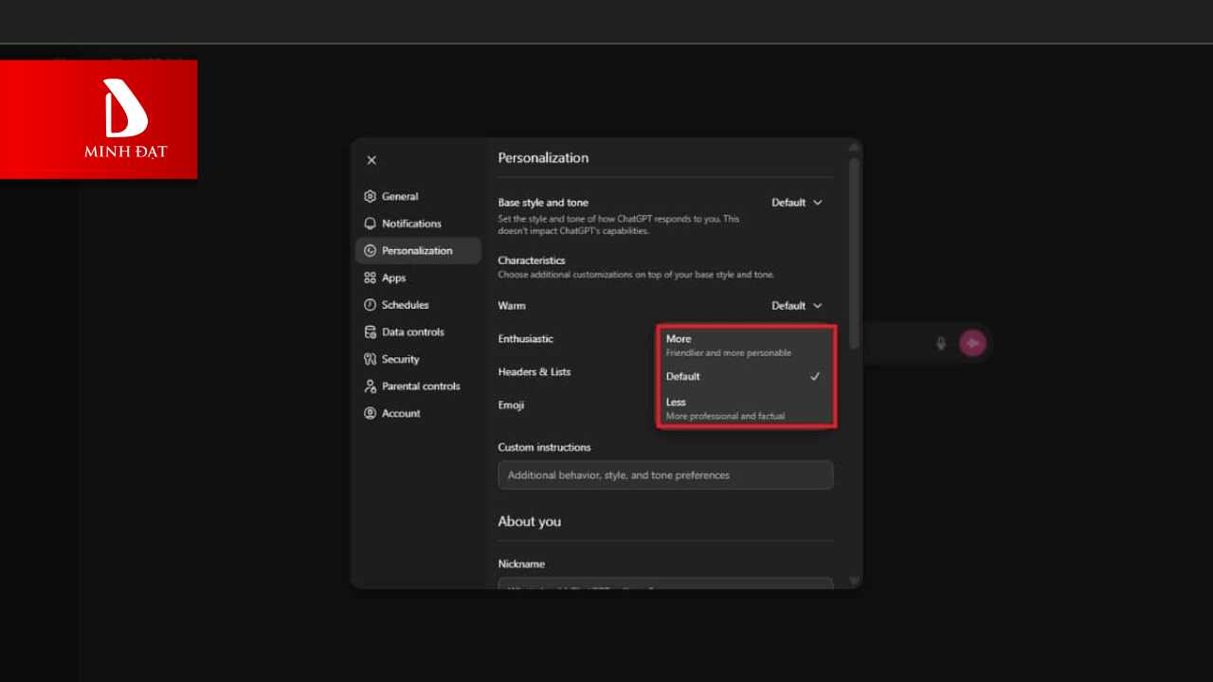Click the Parental controls person icon
The height and width of the screenshot is (682, 1213).
tap(371, 386)
